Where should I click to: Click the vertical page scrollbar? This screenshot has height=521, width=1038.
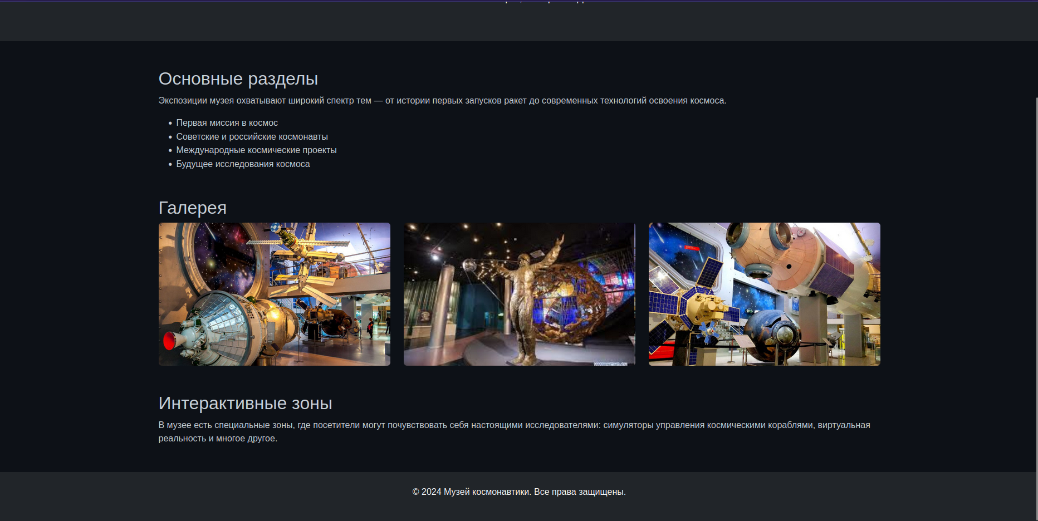[x=1036, y=278]
